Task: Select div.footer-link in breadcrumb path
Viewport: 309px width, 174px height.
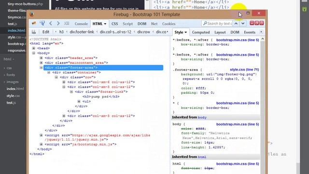Action: tap(82, 32)
